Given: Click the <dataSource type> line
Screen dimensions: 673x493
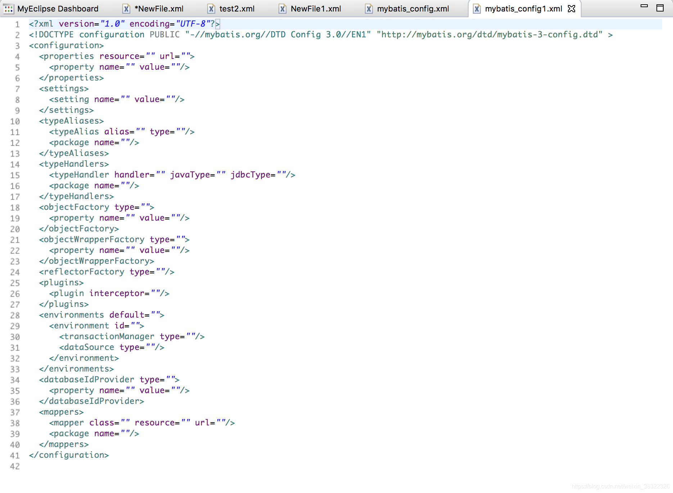Looking at the screenshot, I should pyautogui.click(x=112, y=347).
